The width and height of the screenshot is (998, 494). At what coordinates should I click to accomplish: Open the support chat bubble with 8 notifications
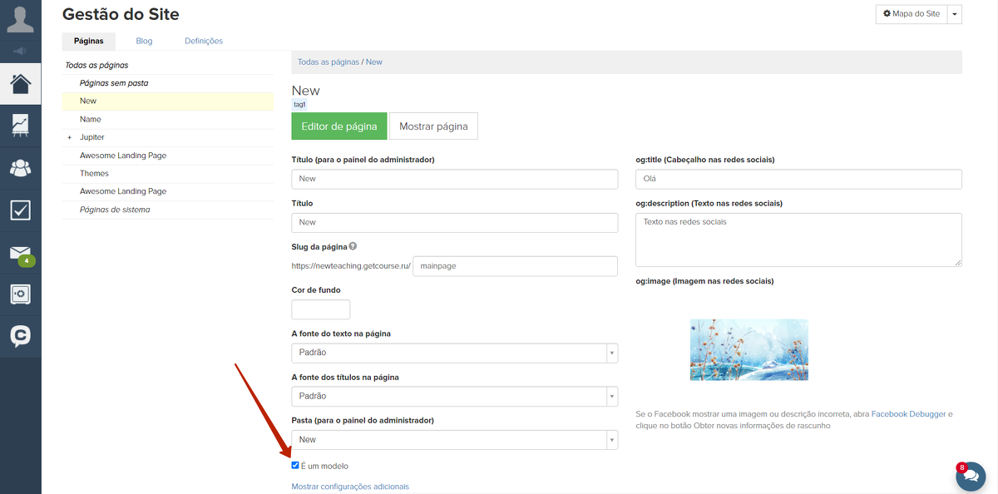click(x=970, y=477)
